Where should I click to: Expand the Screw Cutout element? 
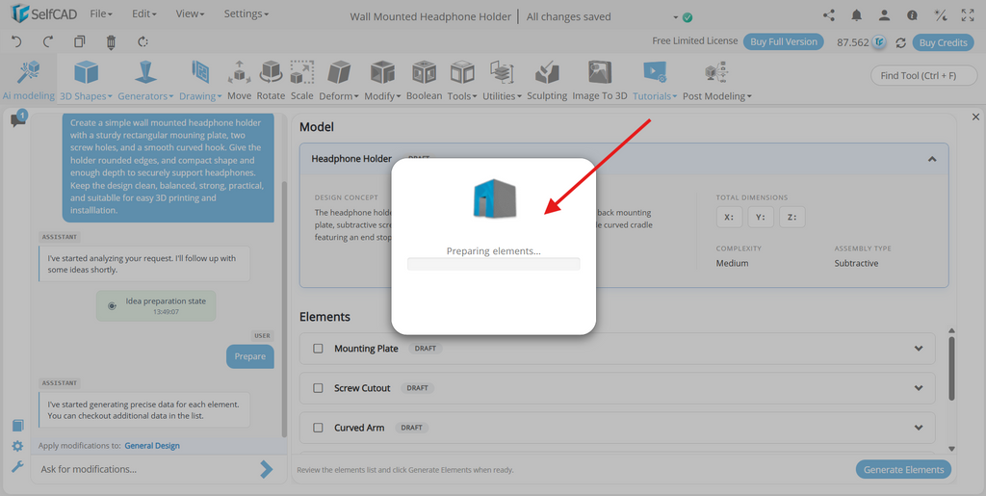(x=919, y=388)
